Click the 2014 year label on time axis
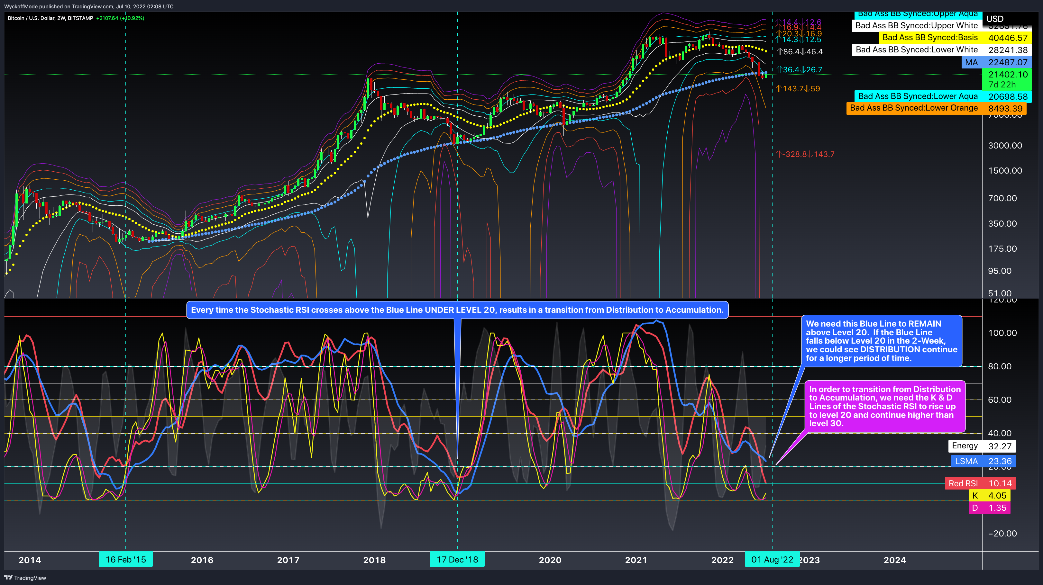1043x585 pixels. click(x=30, y=560)
